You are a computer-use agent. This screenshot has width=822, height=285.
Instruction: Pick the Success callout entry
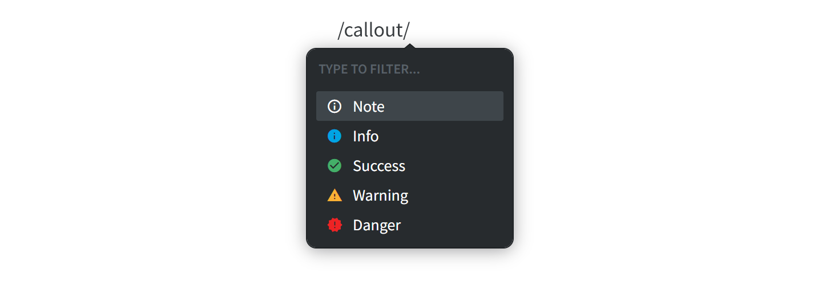(x=410, y=165)
